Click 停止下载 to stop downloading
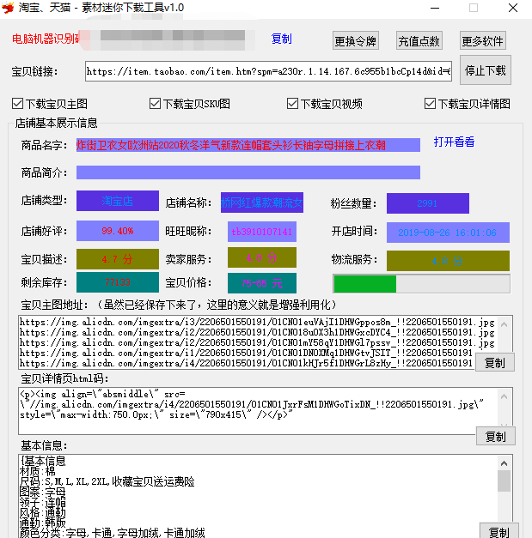The height and width of the screenshot is (538, 532). coord(486,70)
